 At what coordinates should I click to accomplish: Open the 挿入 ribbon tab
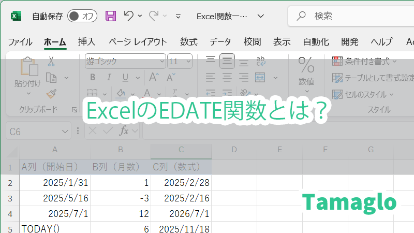[x=86, y=42]
